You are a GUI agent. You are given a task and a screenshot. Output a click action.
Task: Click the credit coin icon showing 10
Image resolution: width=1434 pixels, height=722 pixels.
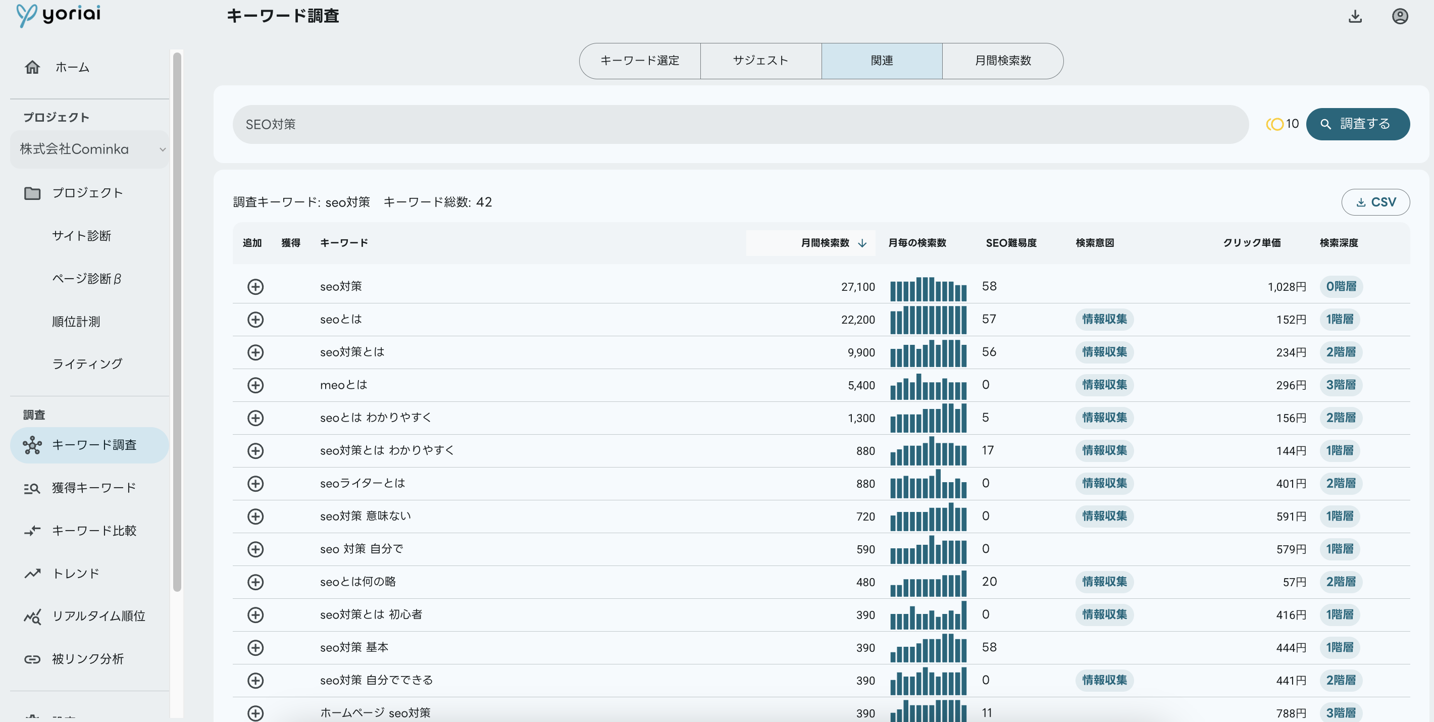[1274, 124]
